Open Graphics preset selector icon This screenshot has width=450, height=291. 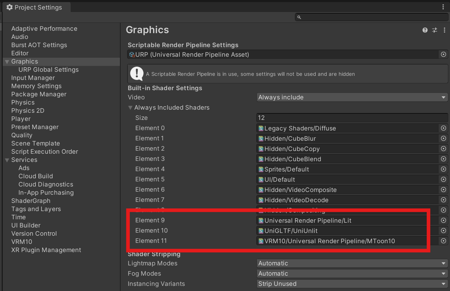tap(435, 30)
